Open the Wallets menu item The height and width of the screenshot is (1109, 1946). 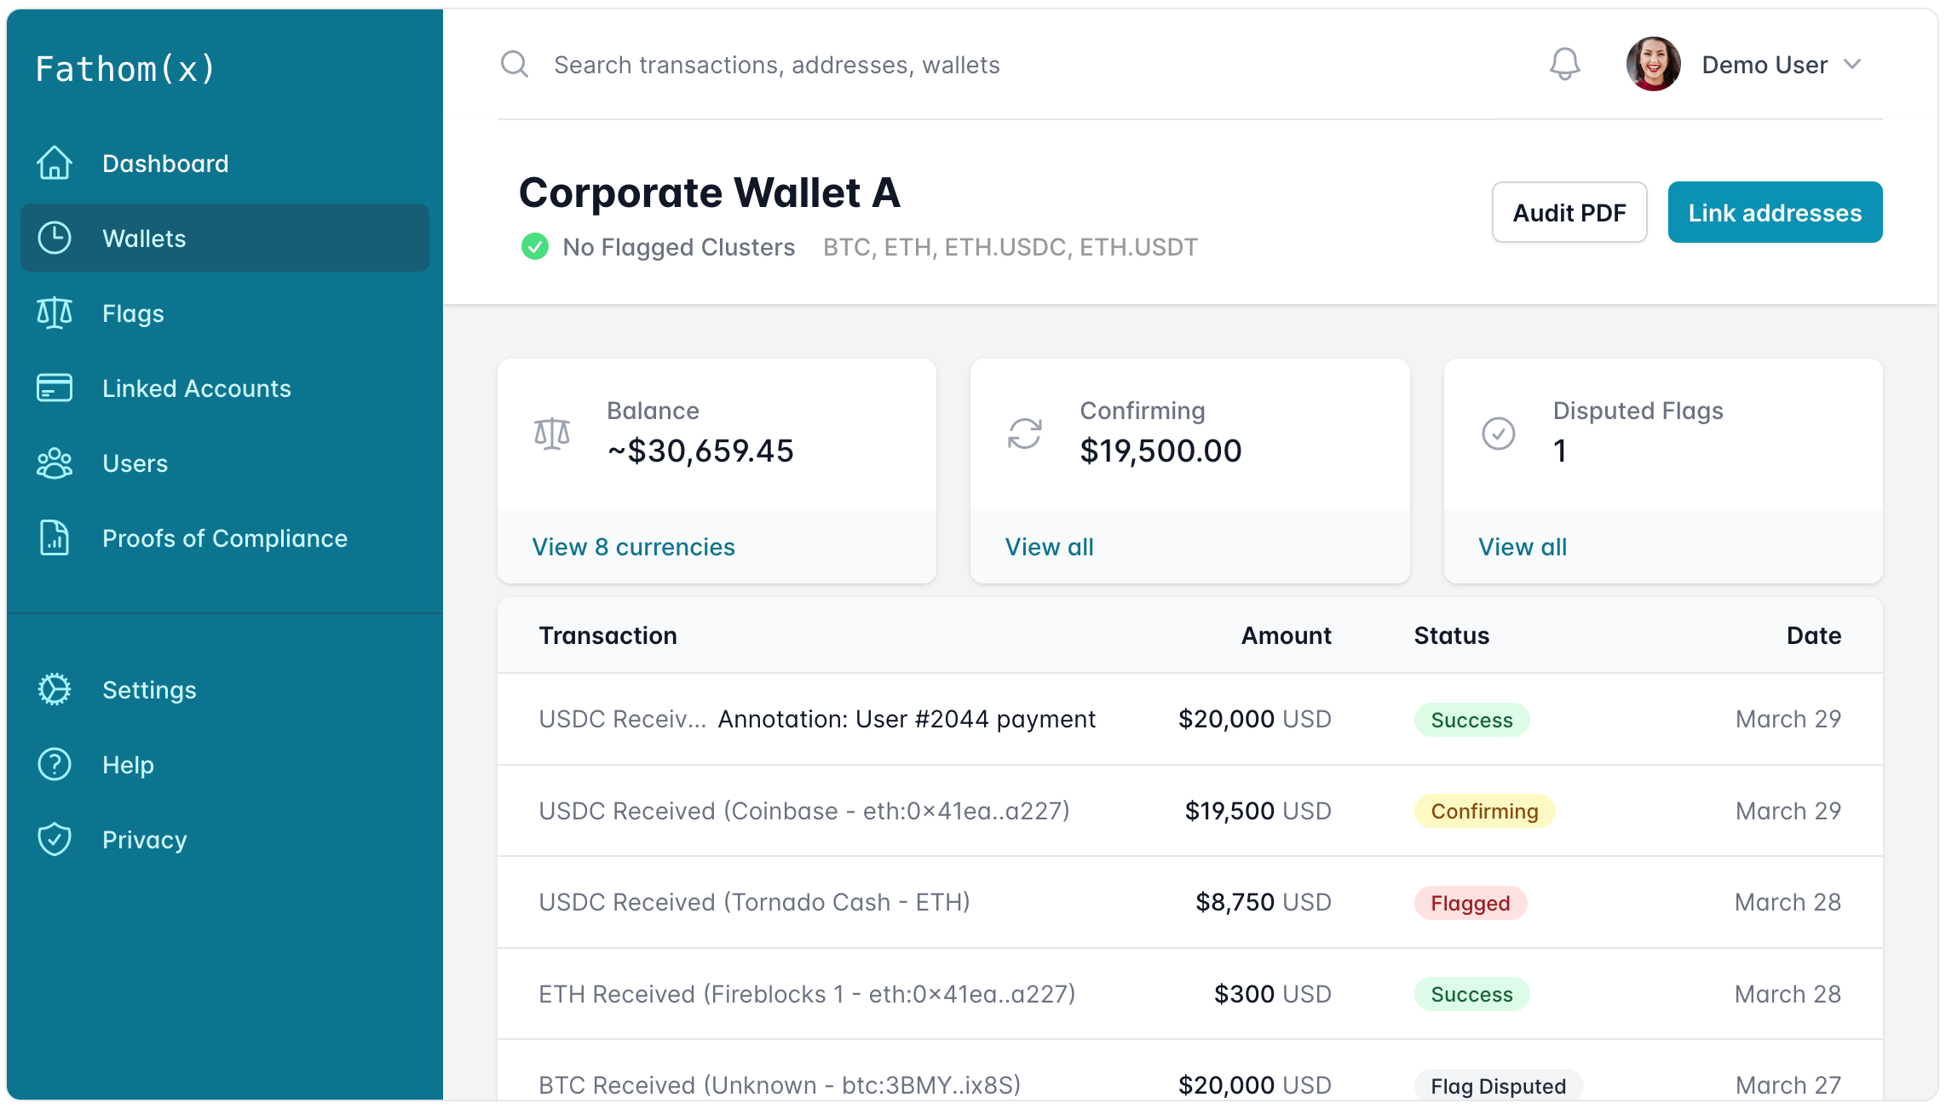(225, 238)
